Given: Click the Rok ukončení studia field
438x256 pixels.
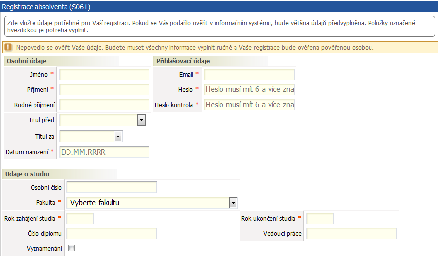Looking at the screenshot, I should point(320,218).
